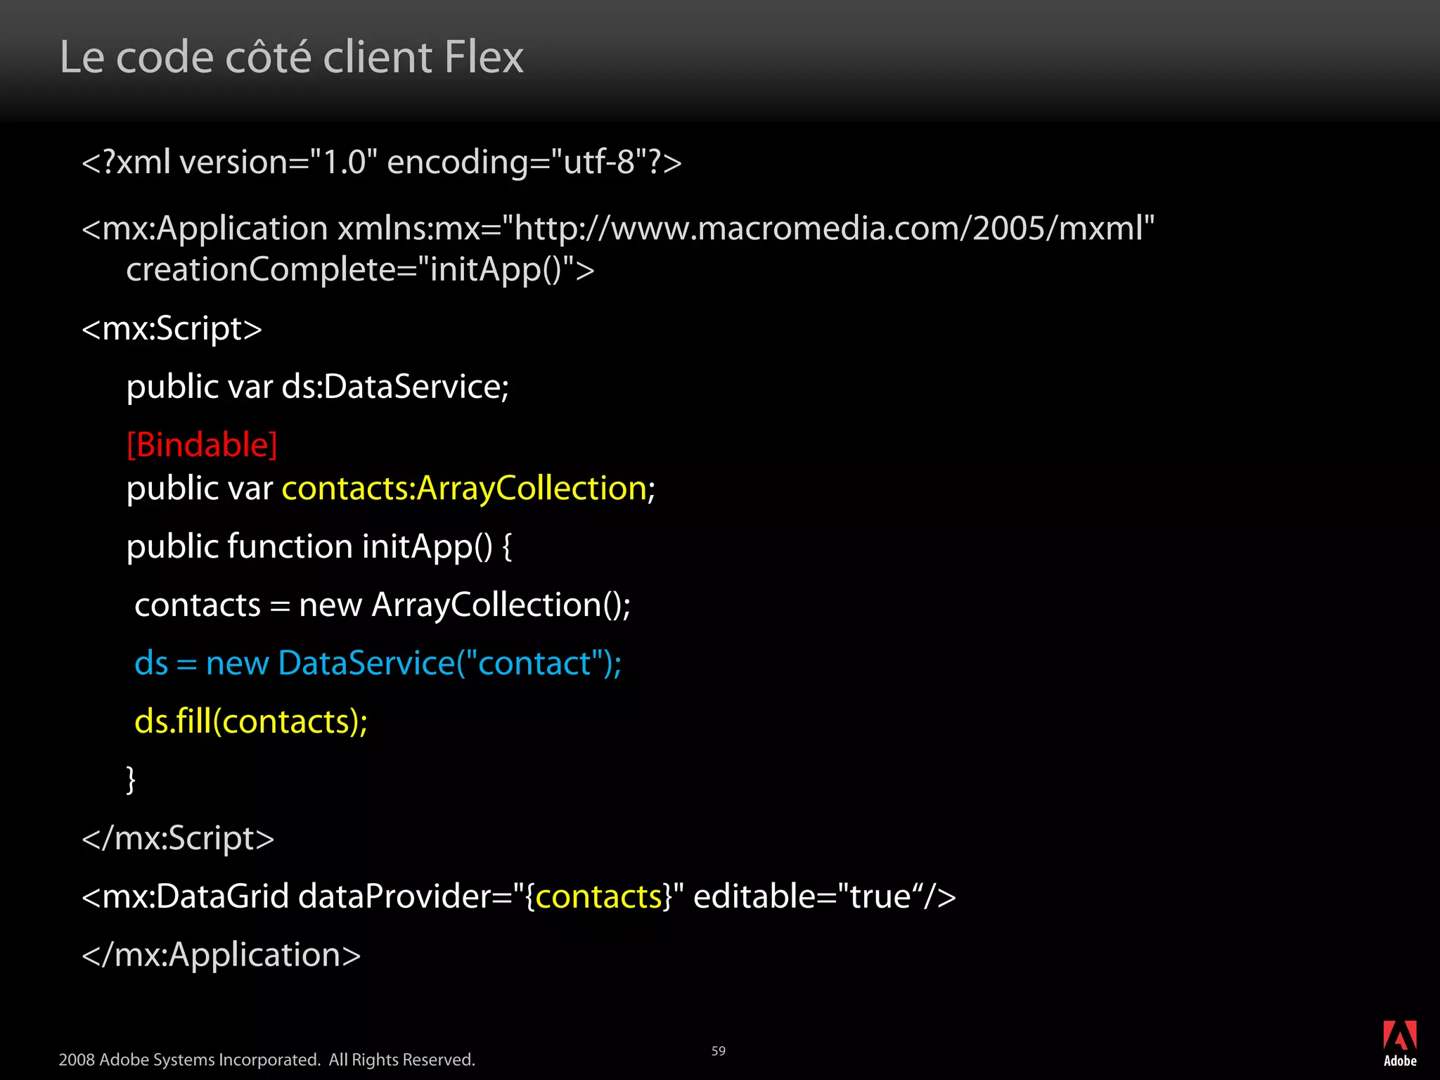Click the page number '59'
This screenshot has width=1440, height=1080.
coord(719,1051)
